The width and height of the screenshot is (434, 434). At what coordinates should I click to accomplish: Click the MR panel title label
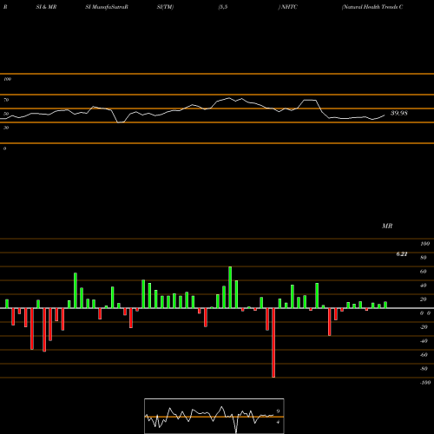(x=387, y=226)
